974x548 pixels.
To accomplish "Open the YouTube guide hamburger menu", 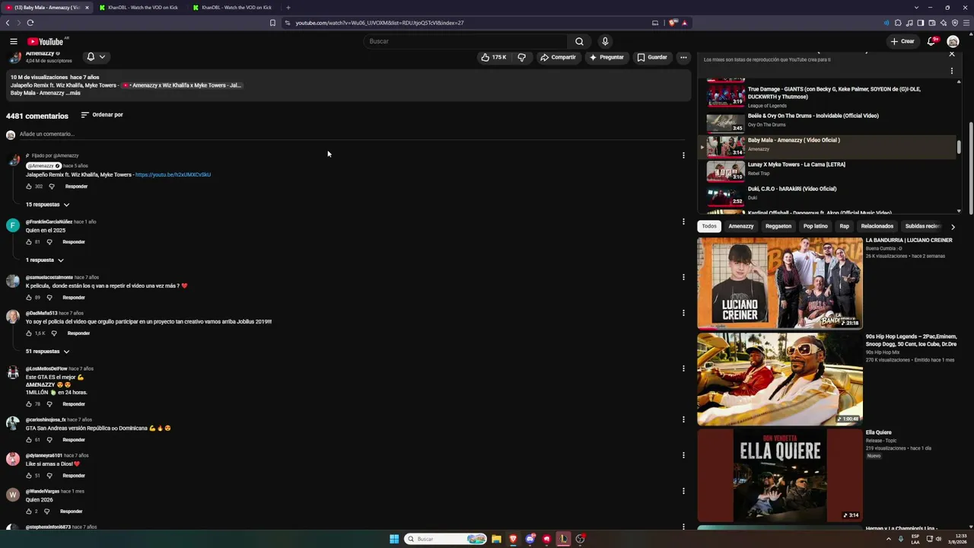I will coord(14,41).
